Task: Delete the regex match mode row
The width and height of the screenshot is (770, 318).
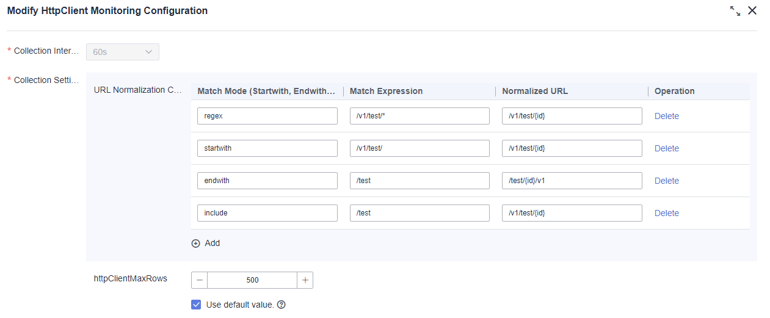Action: click(x=667, y=116)
